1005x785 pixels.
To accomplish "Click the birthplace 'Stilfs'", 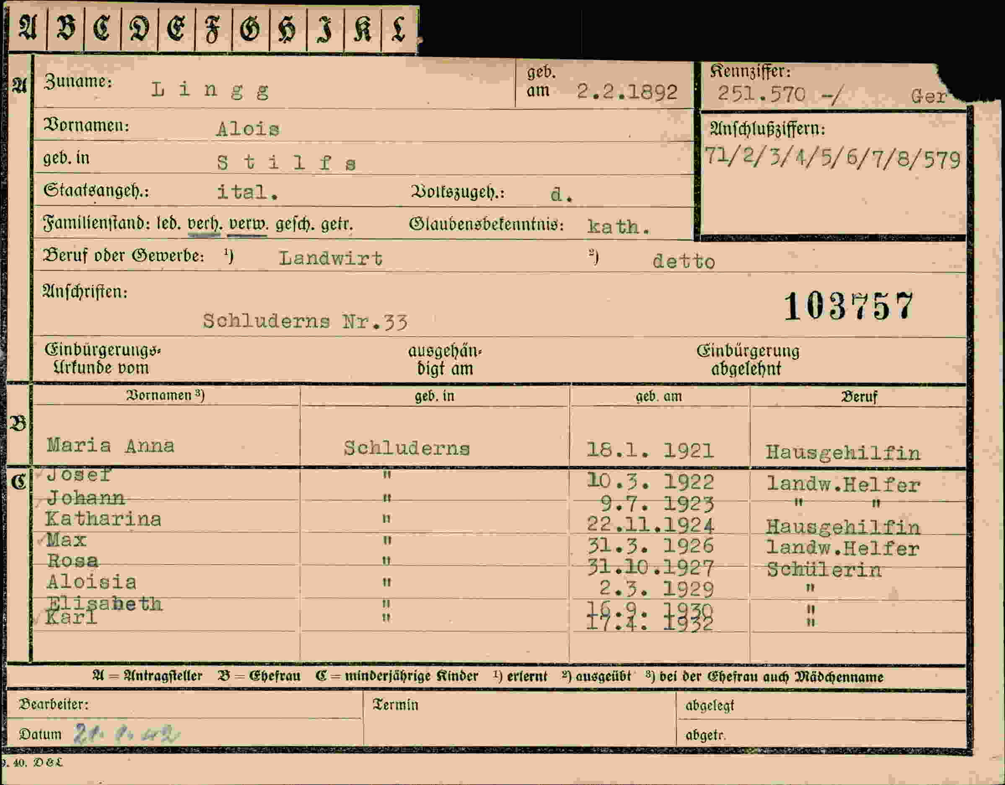I will point(286,163).
